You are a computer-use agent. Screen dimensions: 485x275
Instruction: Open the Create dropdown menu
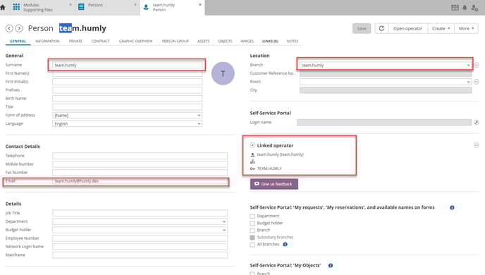click(x=441, y=28)
